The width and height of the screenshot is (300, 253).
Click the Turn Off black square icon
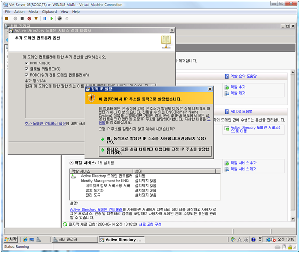[x=22, y=18]
